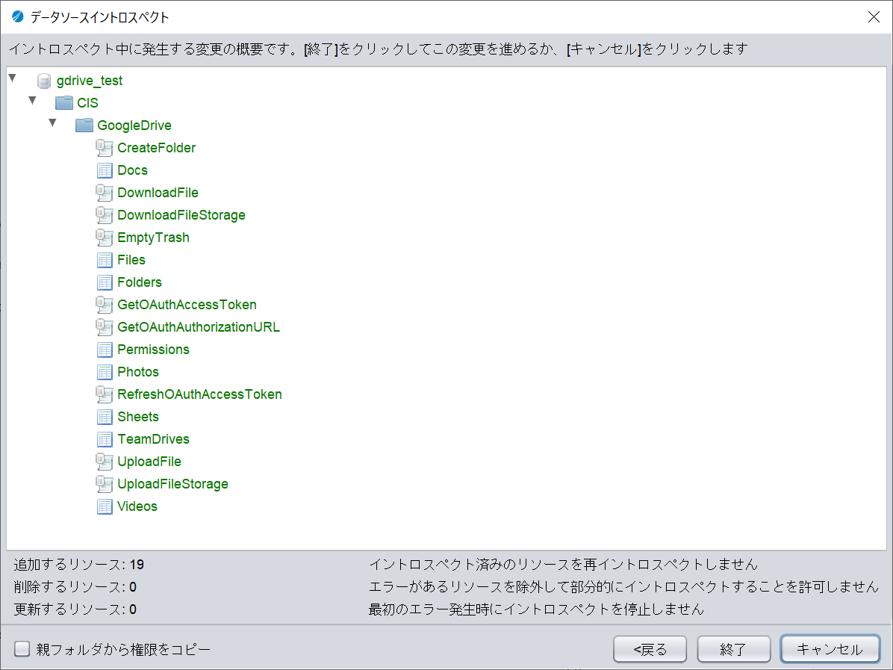Click the 更新するリソース: 0 text

[75, 609]
